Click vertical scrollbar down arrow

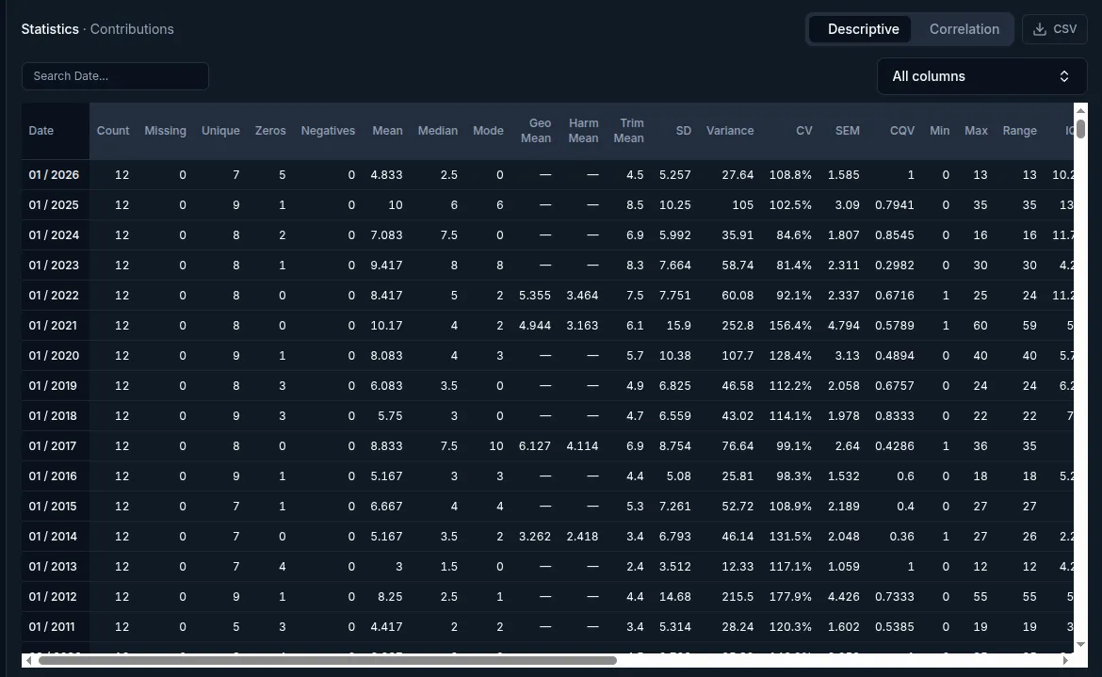click(1081, 644)
